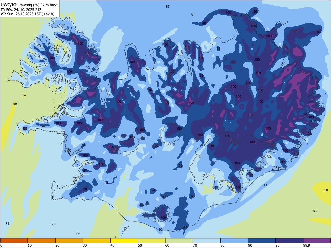Click the init time 'IT: Fös. 24. 10. 2025 21Z'
This screenshot has height=248, width=331.
point(21,10)
